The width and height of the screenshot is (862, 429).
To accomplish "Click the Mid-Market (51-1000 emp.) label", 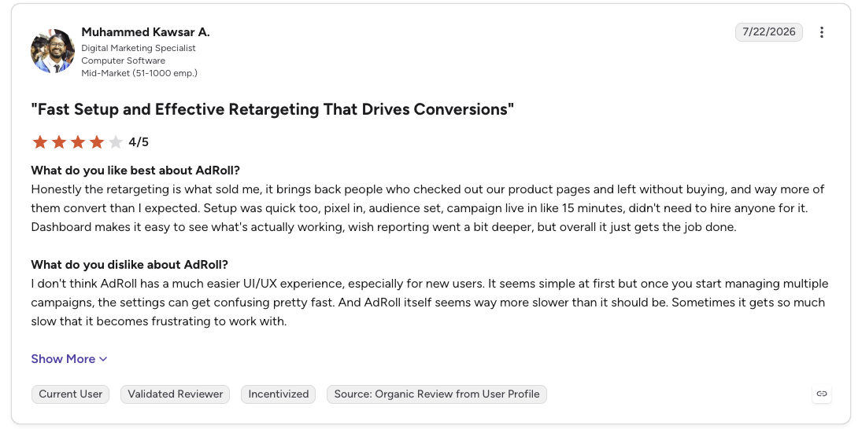I will pyautogui.click(x=139, y=73).
